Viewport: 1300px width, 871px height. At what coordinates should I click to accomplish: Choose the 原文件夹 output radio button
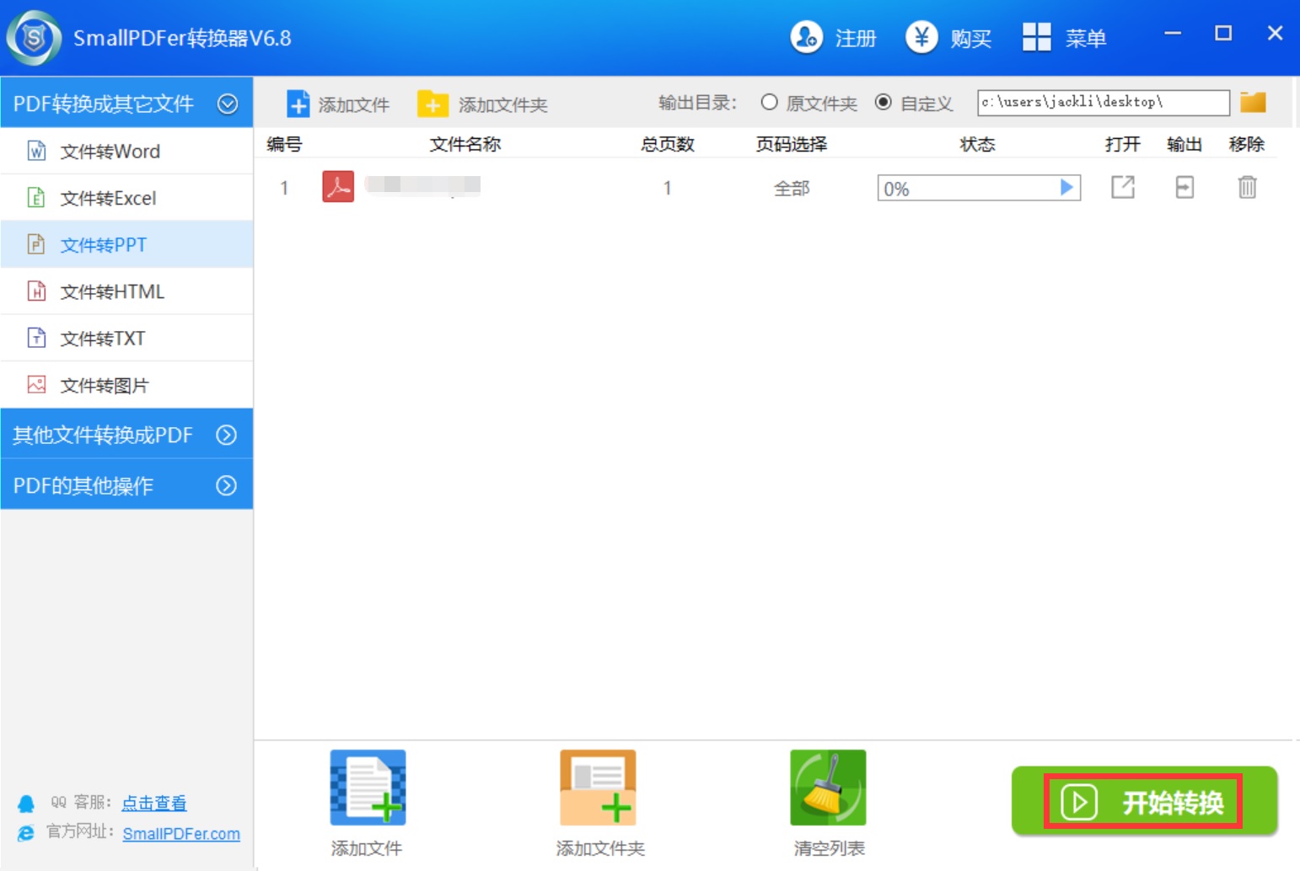(x=769, y=103)
